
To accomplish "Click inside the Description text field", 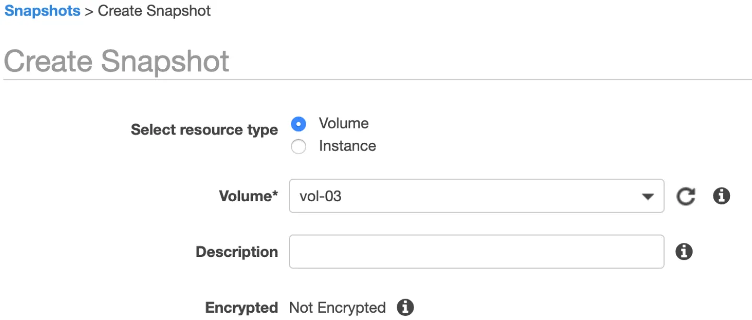I will coord(476,252).
